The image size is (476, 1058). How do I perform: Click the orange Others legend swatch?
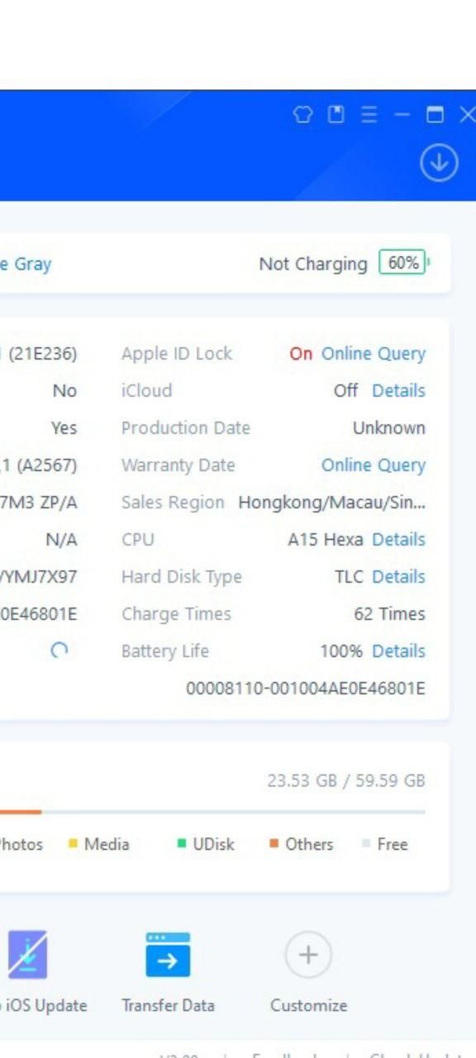[x=274, y=844]
